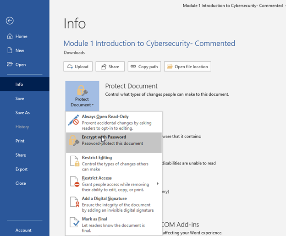Image resolution: width=286 pixels, height=236 pixels.
Task: Go back using the circled arrow icon
Action: coord(10,21)
